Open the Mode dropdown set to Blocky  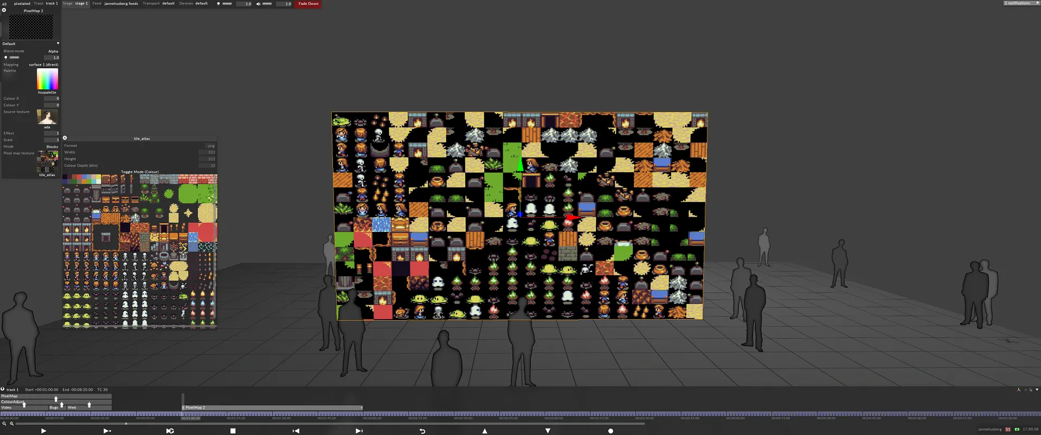click(x=52, y=147)
